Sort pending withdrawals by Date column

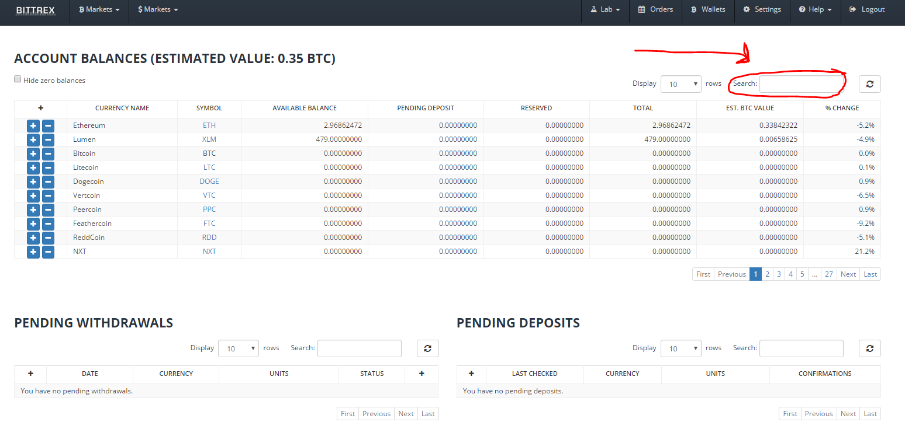click(90, 374)
